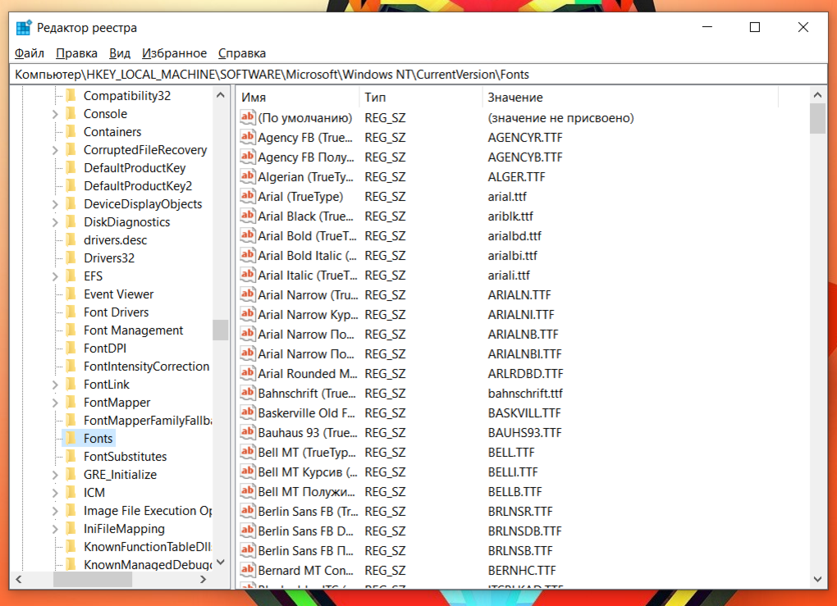The width and height of the screenshot is (837, 606).
Task: Open the Файл menu
Action: (x=30, y=52)
